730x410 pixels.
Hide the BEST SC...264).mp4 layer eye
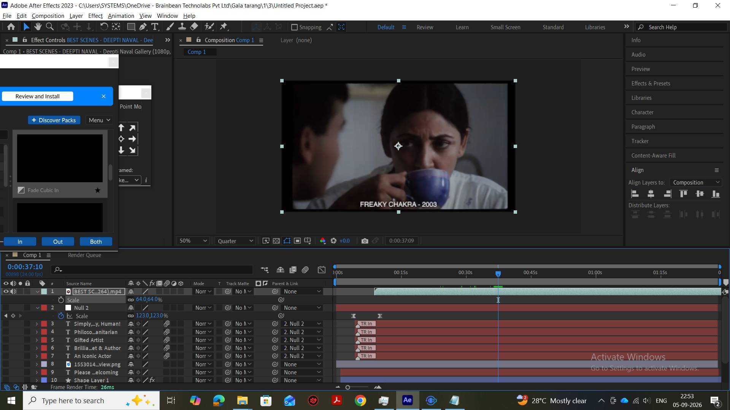(x=6, y=292)
